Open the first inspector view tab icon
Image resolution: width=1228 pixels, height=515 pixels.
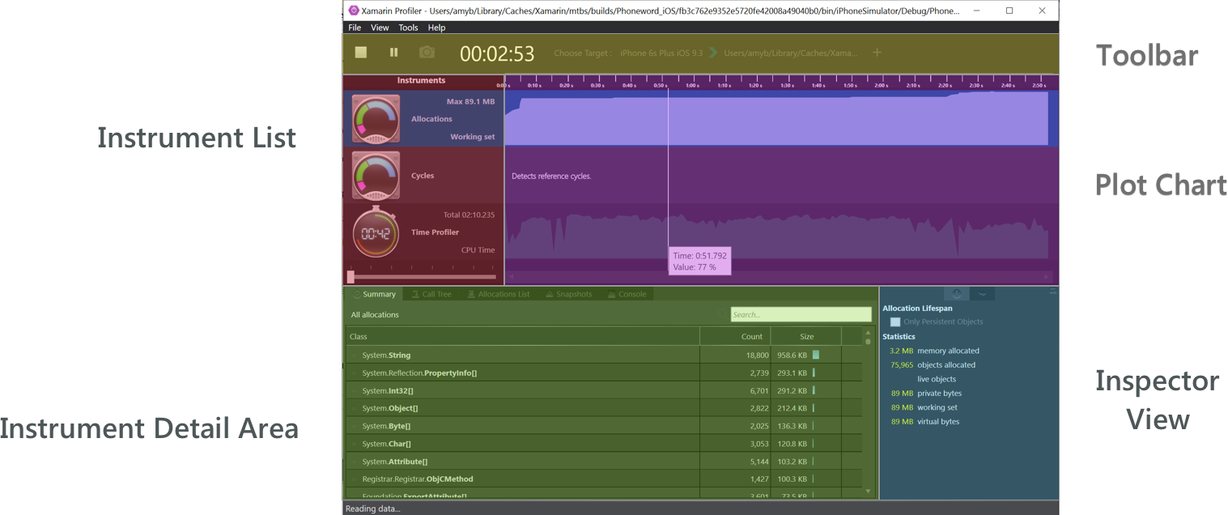click(x=957, y=294)
